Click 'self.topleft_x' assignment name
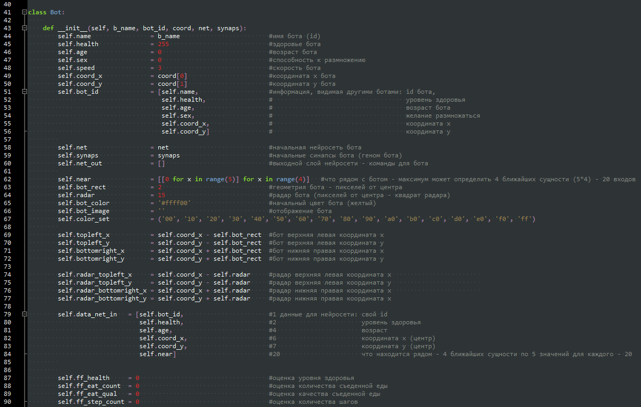Image resolution: width=641 pixels, height=407 pixels. (x=84, y=235)
